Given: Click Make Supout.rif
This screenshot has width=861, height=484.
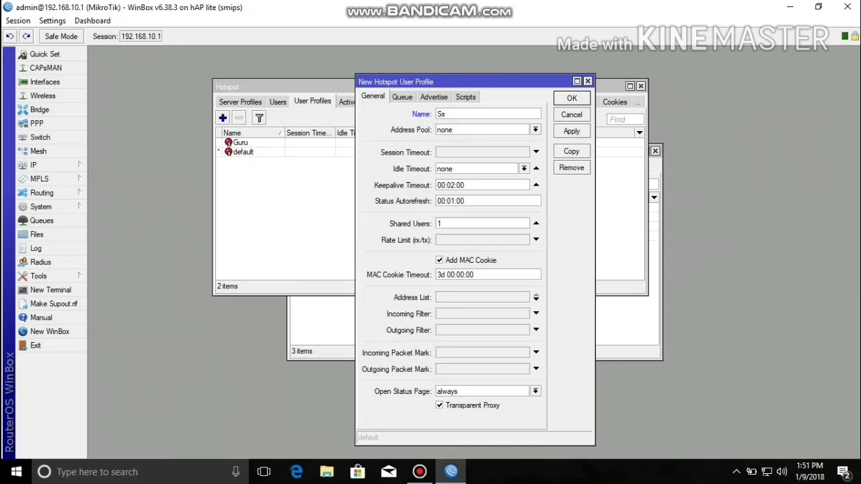Looking at the screenshot, I should tap(53, 304).
